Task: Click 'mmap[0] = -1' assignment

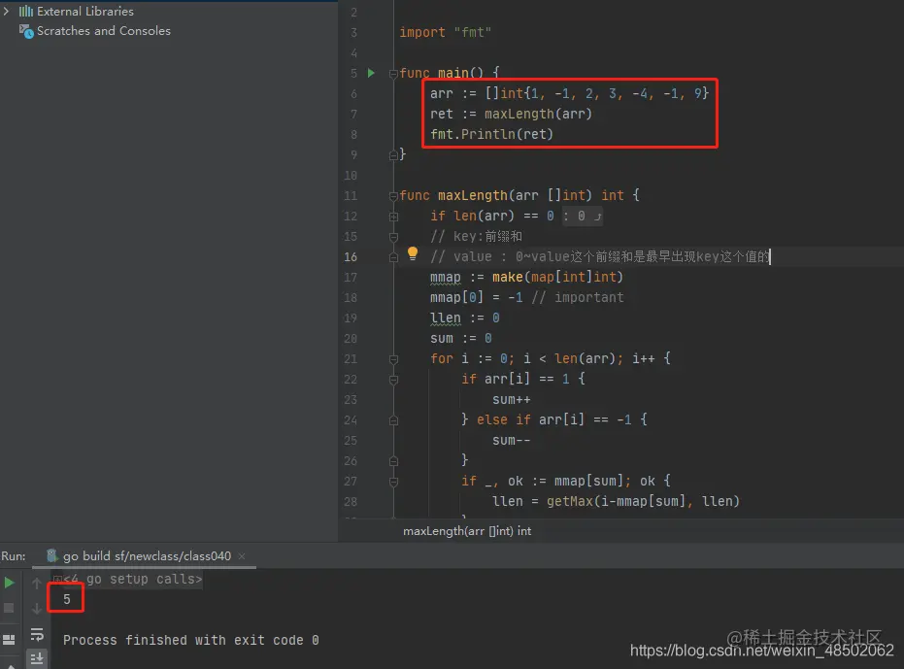Action: [476, 297]
